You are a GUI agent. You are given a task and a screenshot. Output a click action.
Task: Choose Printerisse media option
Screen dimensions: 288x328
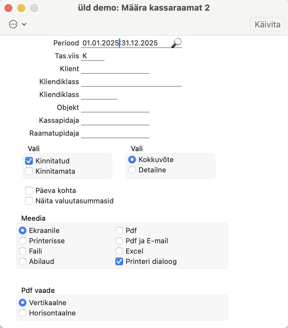tap(23, 241)
